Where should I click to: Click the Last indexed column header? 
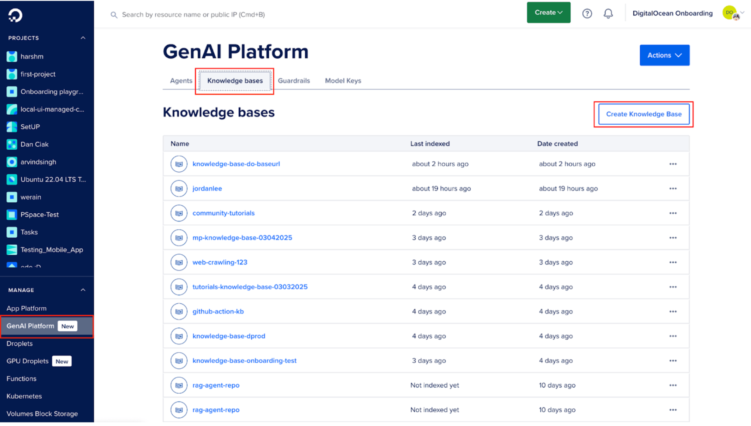click(x=430, y=144)
